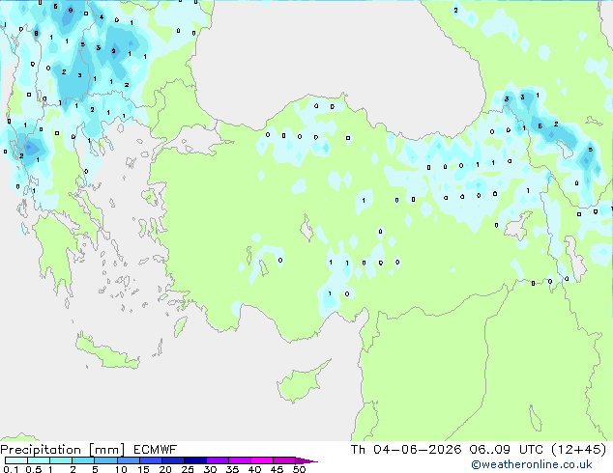Click the 'Th 04-06-2026' date text

tap(406, 450)
